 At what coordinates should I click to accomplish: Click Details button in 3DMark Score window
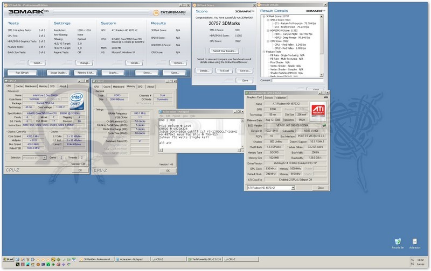[x=204, y=71]
